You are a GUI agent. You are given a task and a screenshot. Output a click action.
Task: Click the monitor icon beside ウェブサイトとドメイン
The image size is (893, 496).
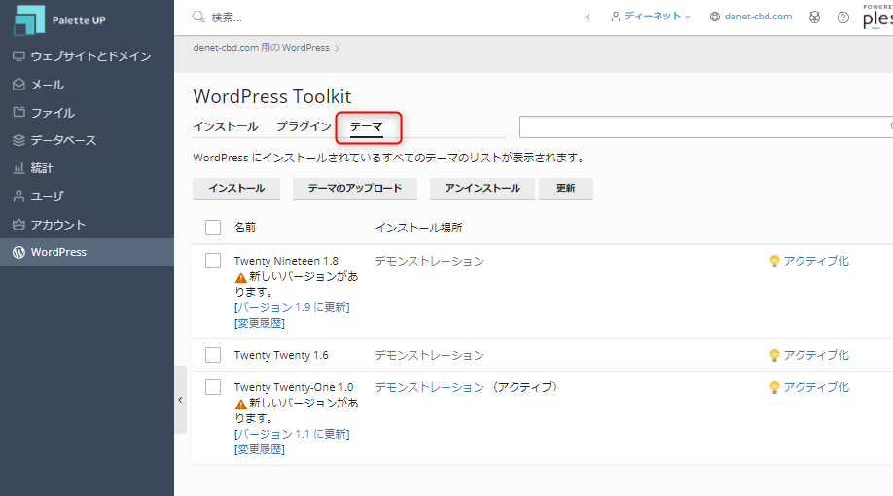(18, 55)
